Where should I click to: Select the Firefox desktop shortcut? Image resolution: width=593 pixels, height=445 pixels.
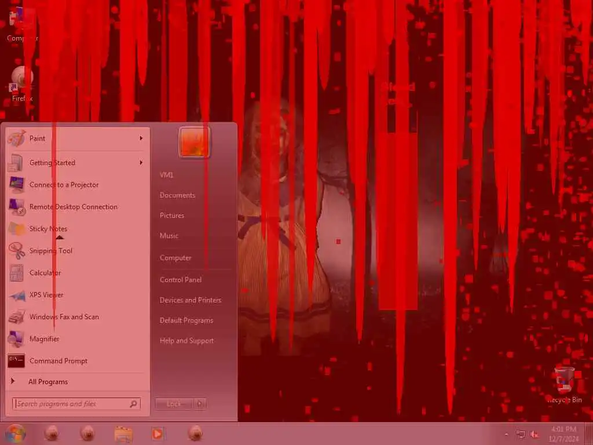click(x=22, y=84)
